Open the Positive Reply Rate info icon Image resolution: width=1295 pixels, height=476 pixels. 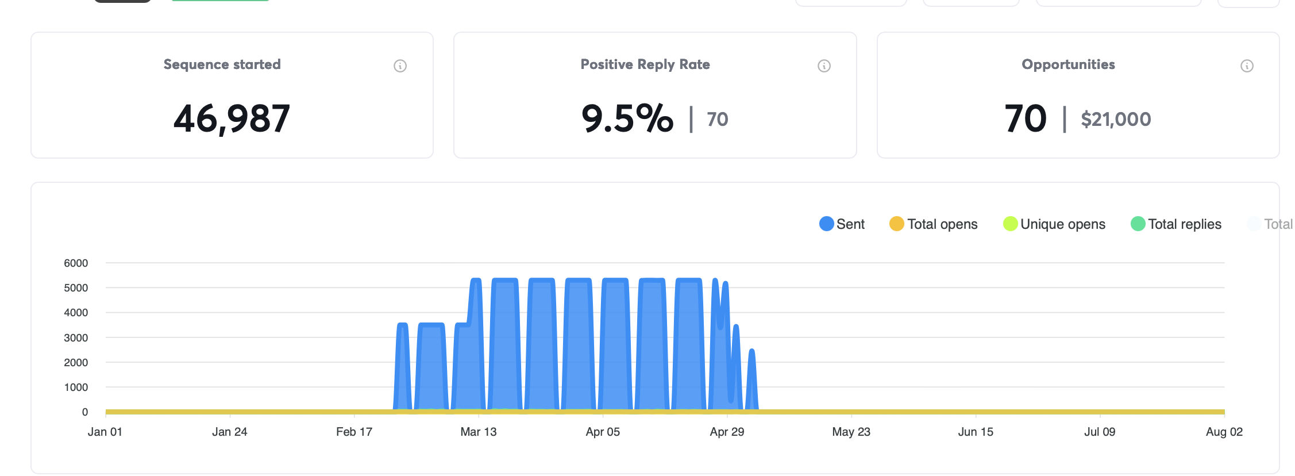824,66
